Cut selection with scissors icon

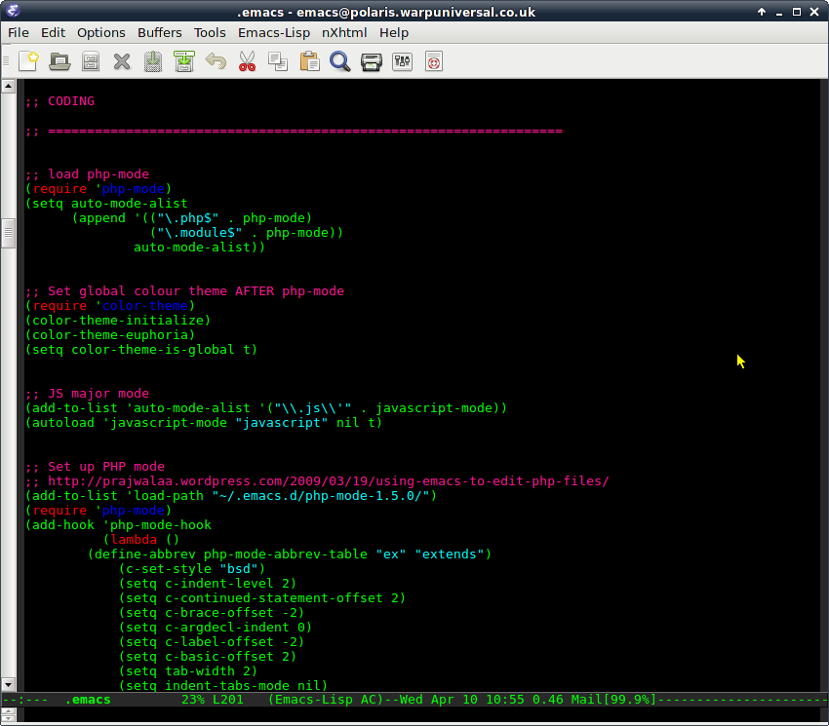(x=247, y=61)
